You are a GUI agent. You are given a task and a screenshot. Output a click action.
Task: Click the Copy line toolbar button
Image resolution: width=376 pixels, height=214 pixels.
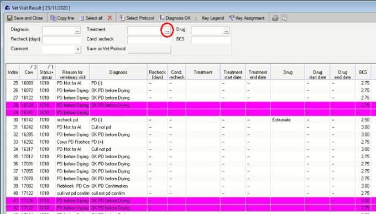click(x=62, y=18)
